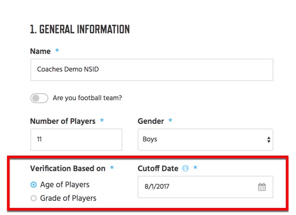Click the Cutoff Date label text
Viewport: 296px width, 215px height.
pyautogui.click(x=158, y=169)
